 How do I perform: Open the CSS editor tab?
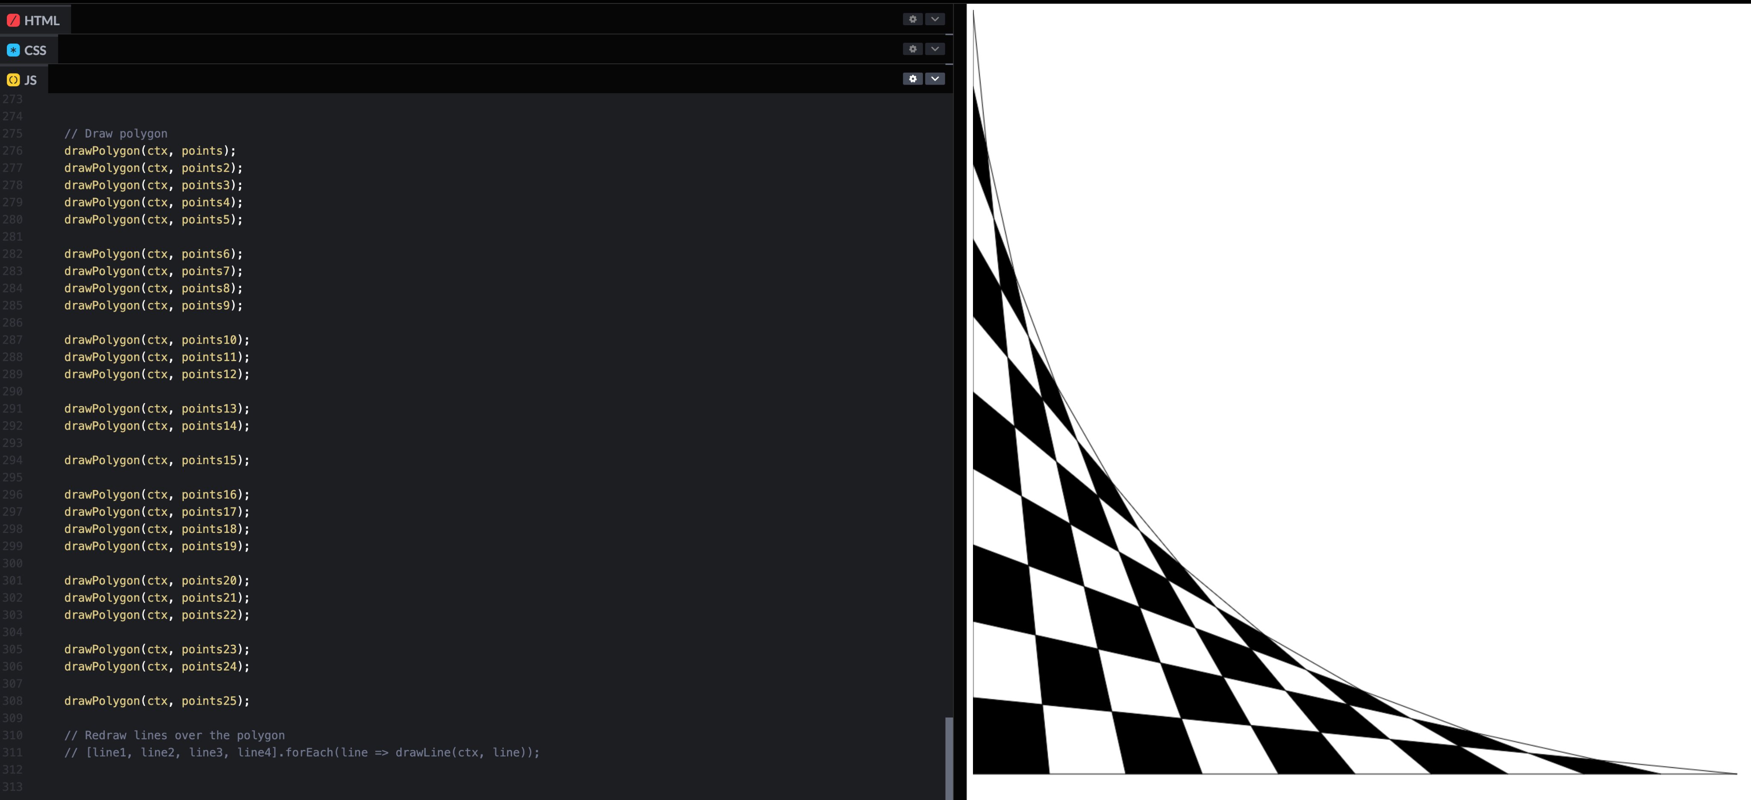(x=28, y=50)
